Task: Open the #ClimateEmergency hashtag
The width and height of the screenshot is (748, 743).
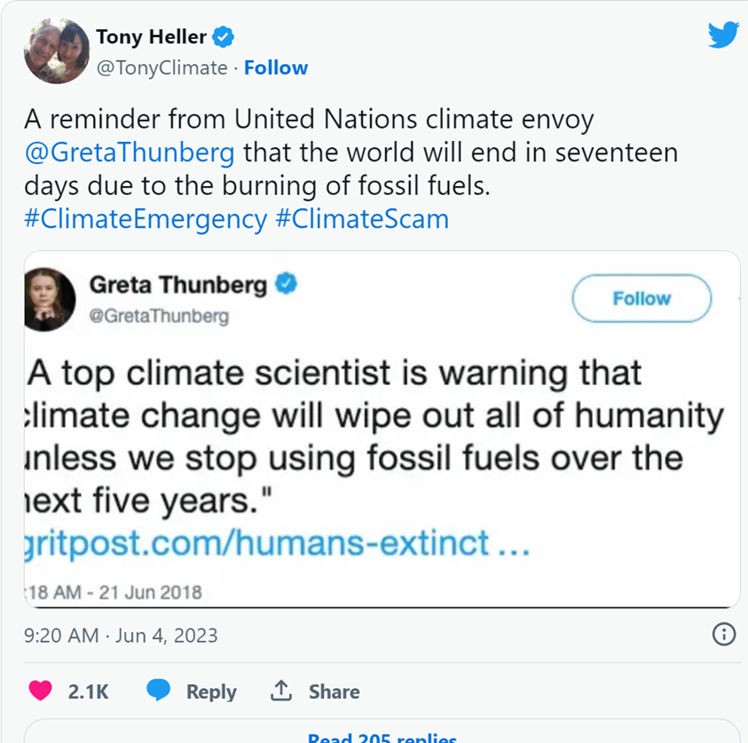Action: click(x=146, y=219)
